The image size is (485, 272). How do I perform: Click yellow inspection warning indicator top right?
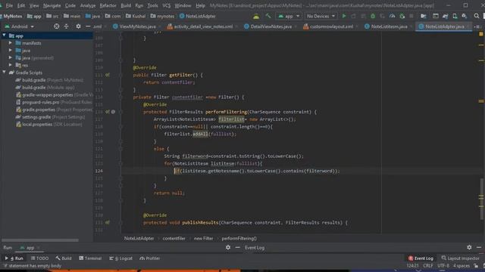[481, 34]
